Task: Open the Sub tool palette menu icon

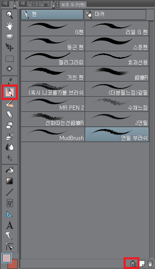Action: [23, 3]
